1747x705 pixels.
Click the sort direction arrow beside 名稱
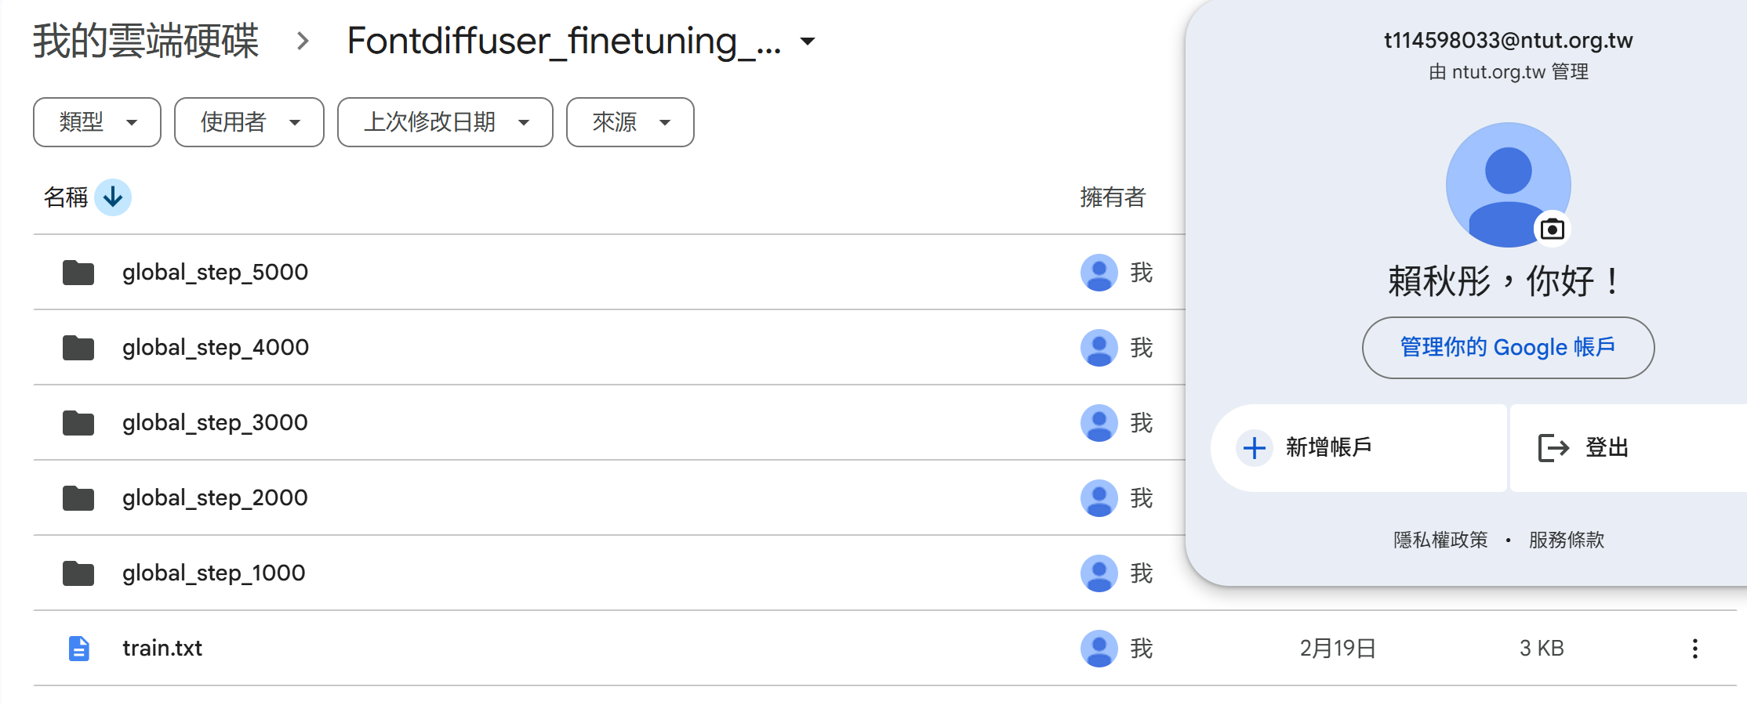click(x=113, y=197)
